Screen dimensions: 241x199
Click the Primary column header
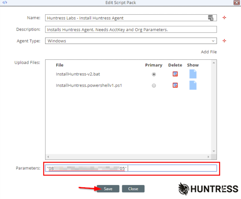point(154,65)
